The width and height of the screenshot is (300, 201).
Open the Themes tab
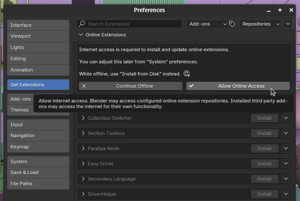(x=21, y=110)
